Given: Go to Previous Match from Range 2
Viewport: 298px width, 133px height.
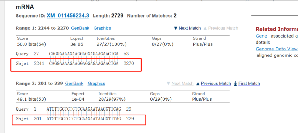Looking at the screenshot, I should pyautogui.click(x=216, y=84).
